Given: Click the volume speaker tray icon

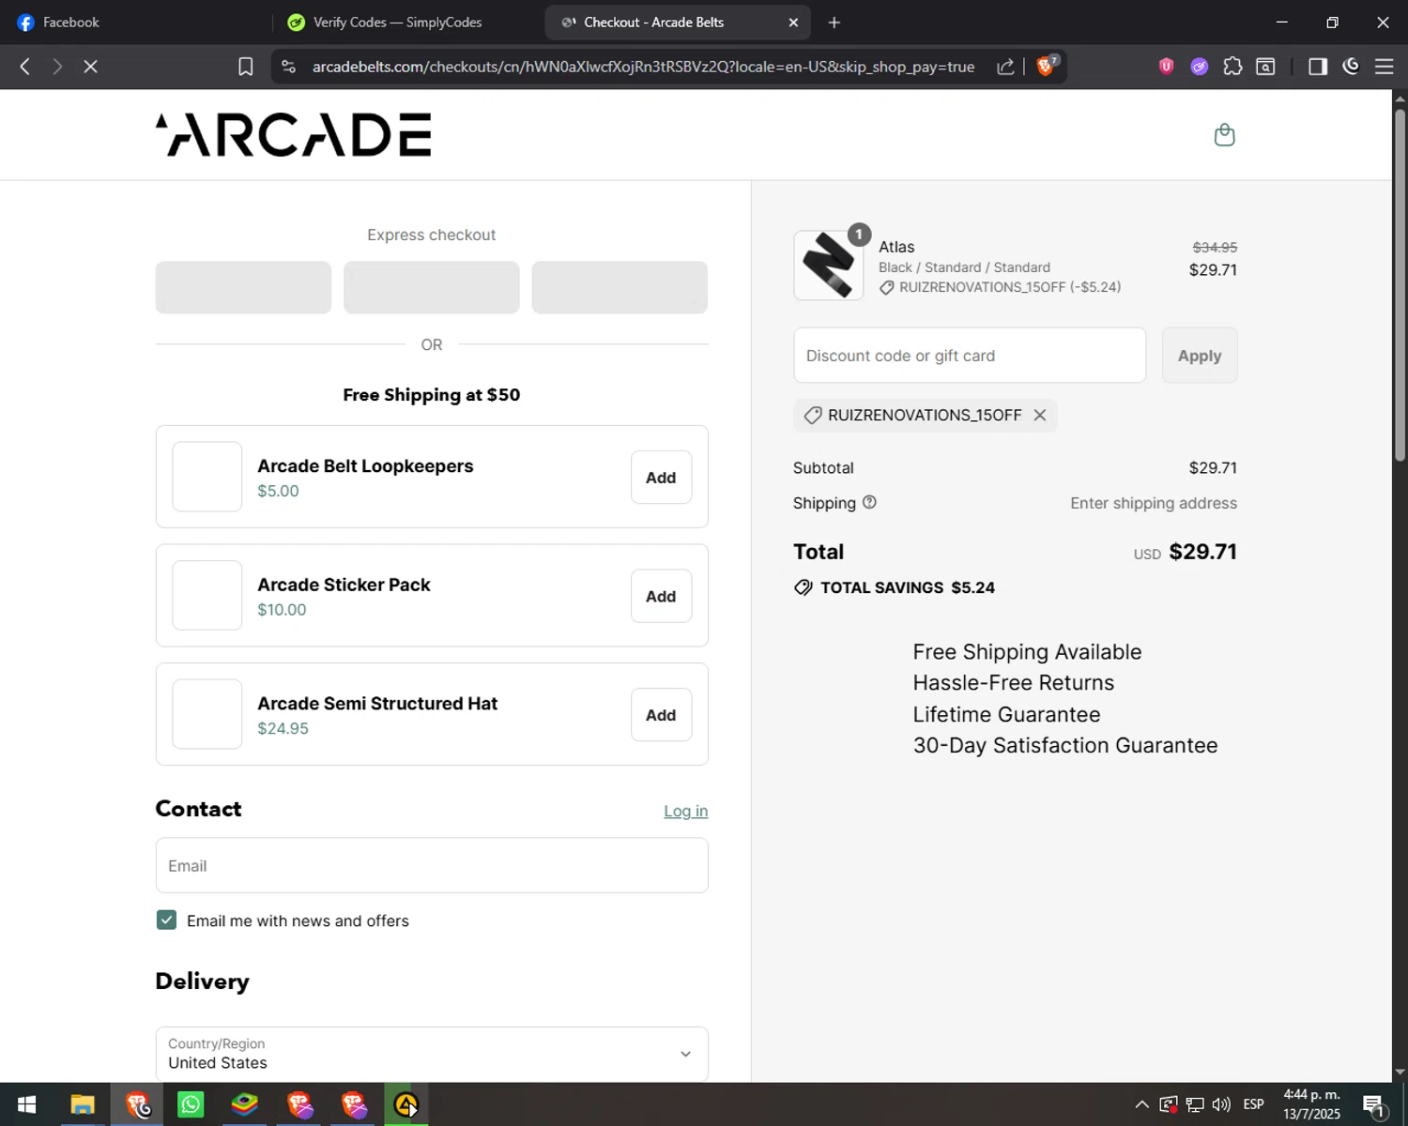Looking at the screenshot, I should pyautogui.click(x=1221, y=1104).
